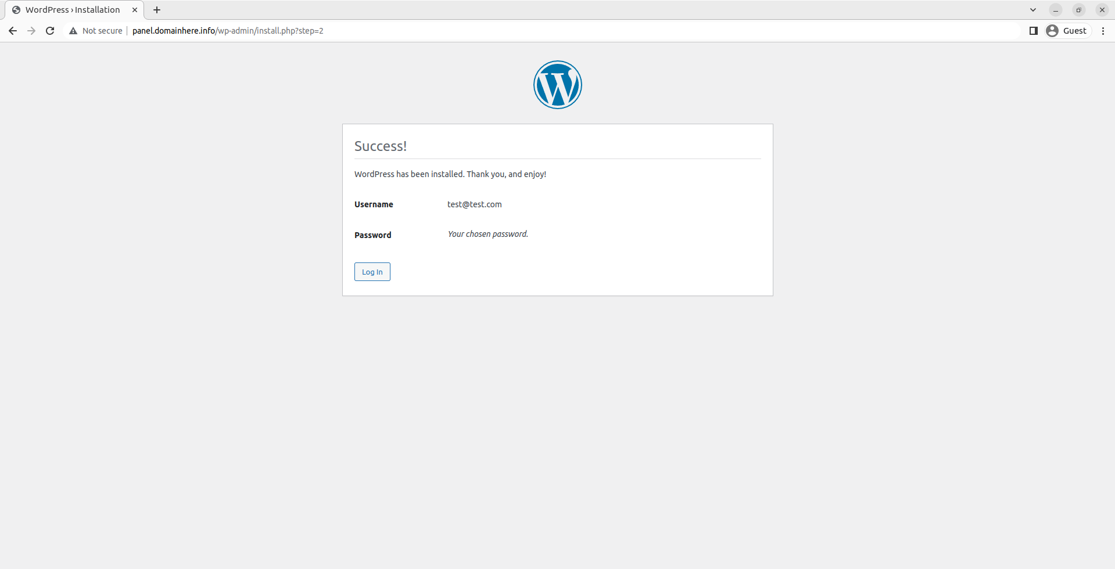Image resolution: width=1115 pixels, height=569 pixels.
Task: Go forward to the next page
Action: 31,31
